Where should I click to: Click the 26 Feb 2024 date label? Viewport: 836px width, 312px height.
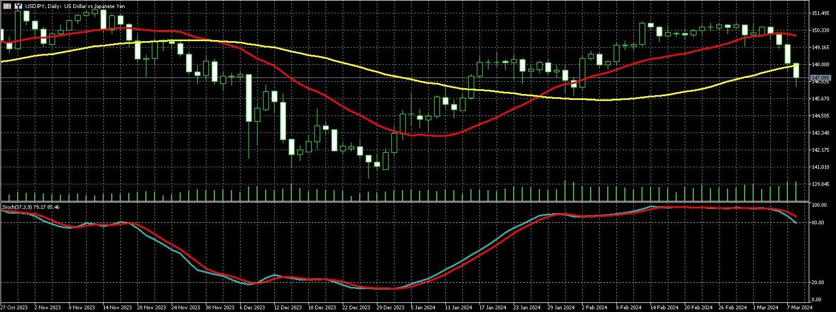(732, 308)
